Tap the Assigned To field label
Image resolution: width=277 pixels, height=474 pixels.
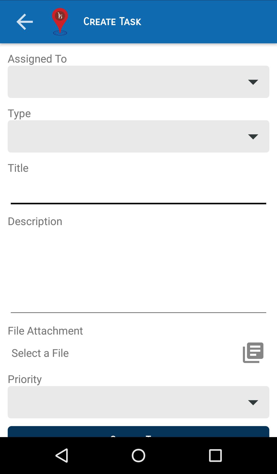coord(37,59)
